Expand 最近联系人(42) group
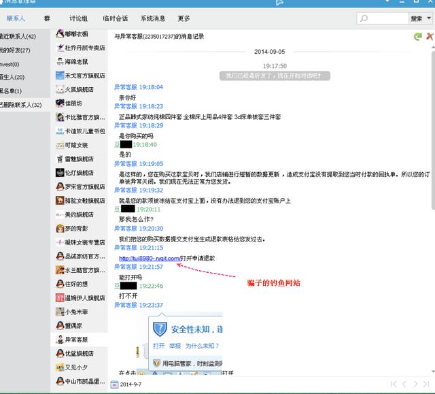This screenshot has width=435, height=394. tap(25, 36)
